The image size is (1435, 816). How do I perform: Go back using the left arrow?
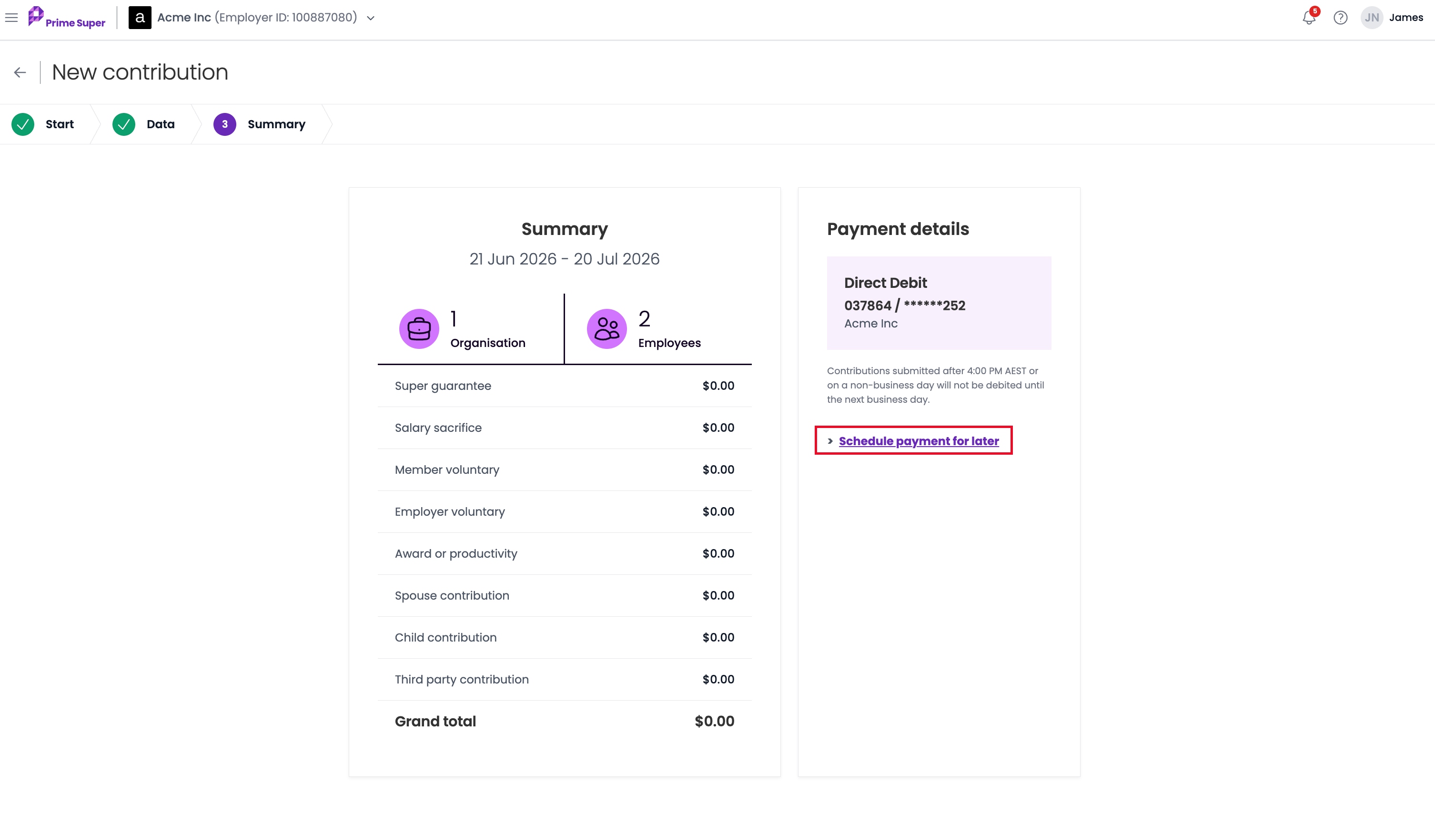pyautogui.click(x=20, y=72)
